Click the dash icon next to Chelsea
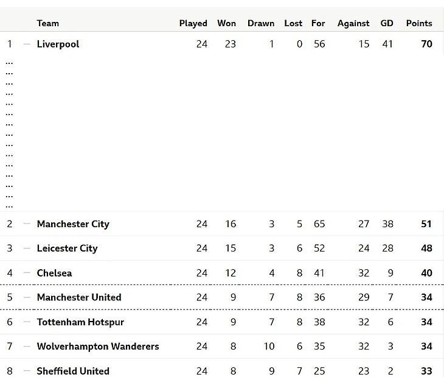Screen dimensions: 444x377 pyautogui.click(x=27, y=273)
